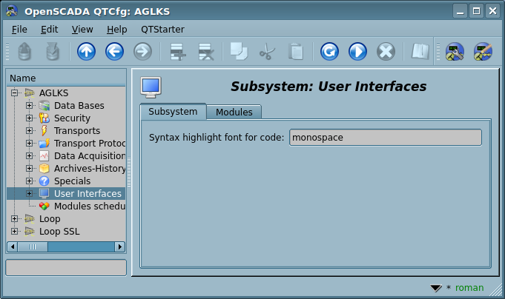The image size is (505, 299).
Task: Click the Paste clipboard toolbar icon
Action: pos(295,52)
